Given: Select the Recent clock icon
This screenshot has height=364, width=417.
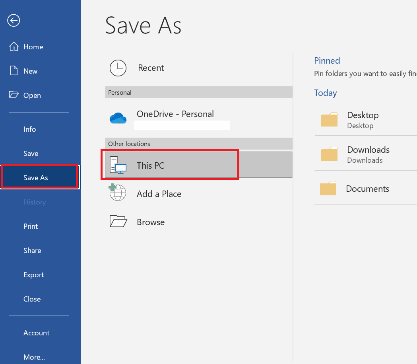Looking at the screenshot, I should [118, 68].
